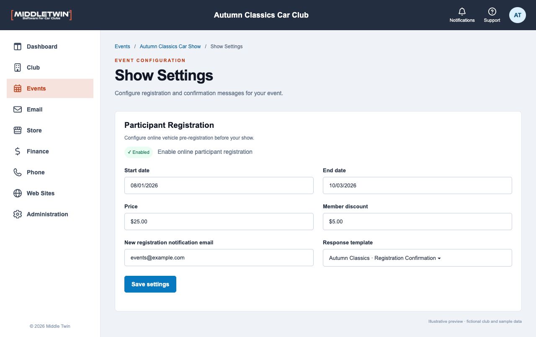This screenshot has width=536, height=337.
Task: Click the Phone handset icon
Action: coord(17,172)
